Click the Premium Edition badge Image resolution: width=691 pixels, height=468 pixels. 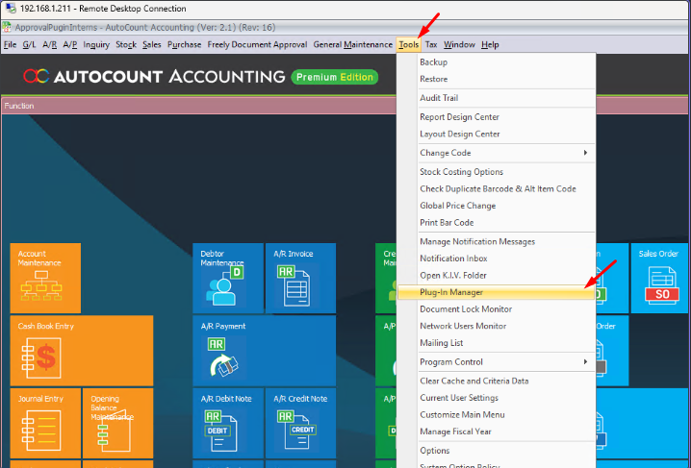tap(335, 77)
